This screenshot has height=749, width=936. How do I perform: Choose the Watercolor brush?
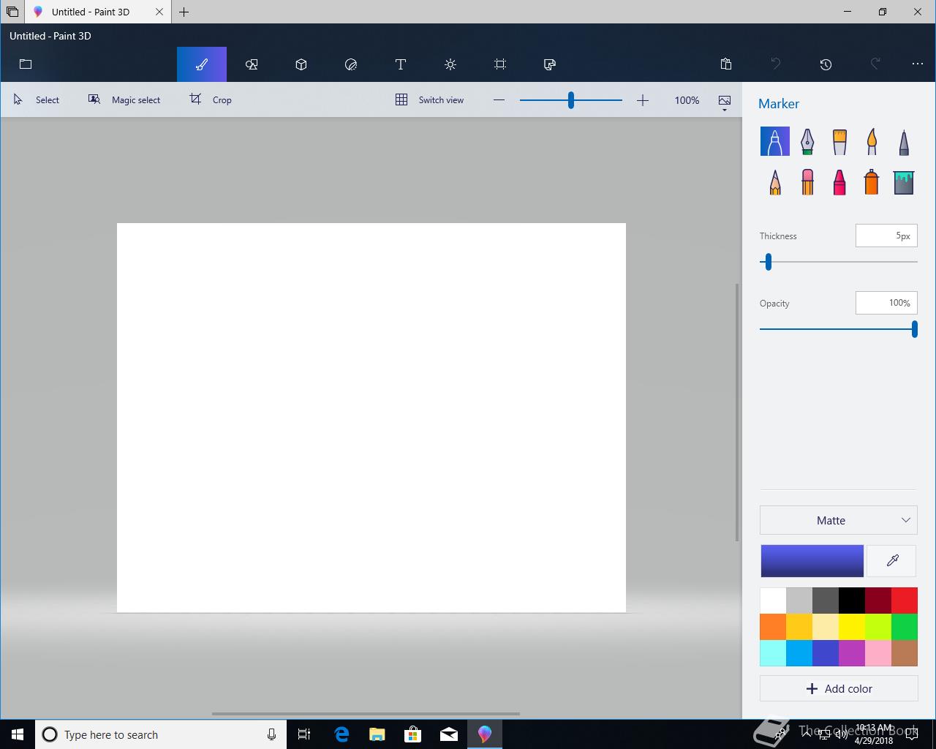[x=871, y=141]
